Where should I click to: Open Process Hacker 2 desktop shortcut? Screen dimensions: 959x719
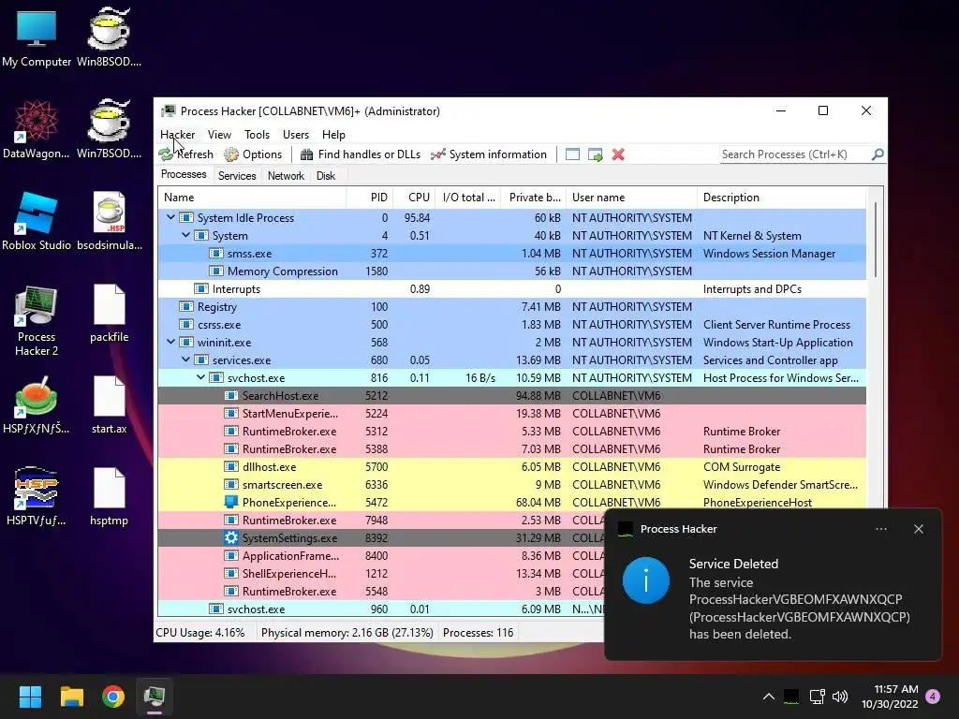coord(37,320)
